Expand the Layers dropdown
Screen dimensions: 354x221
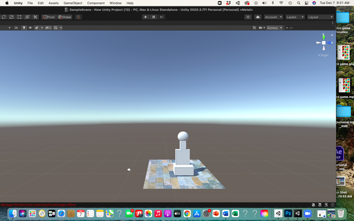point(294,17)
